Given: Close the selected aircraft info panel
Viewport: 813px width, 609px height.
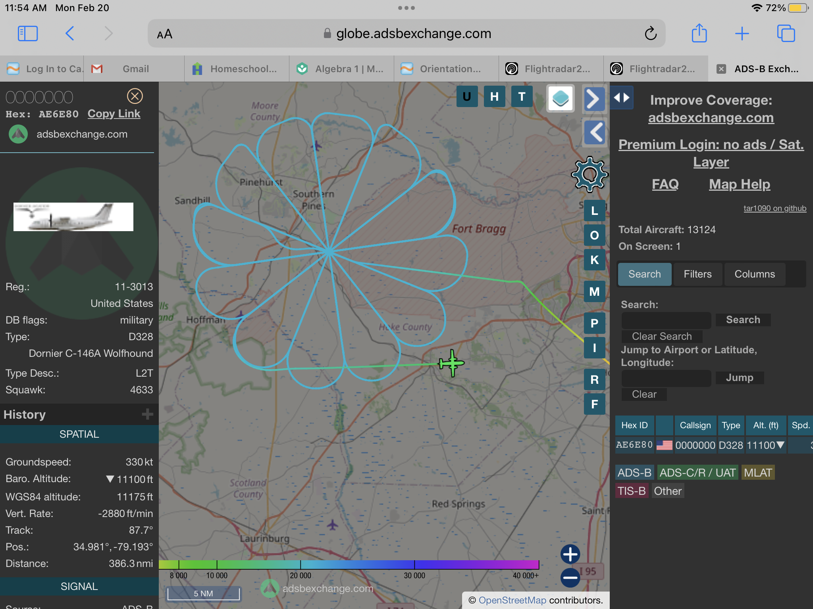Looking at the screenshot, I should (x=135, y=96).
